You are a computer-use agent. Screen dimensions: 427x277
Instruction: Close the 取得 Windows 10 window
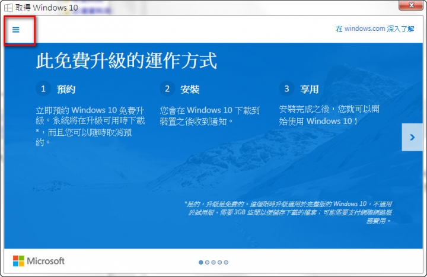[411, 5]
